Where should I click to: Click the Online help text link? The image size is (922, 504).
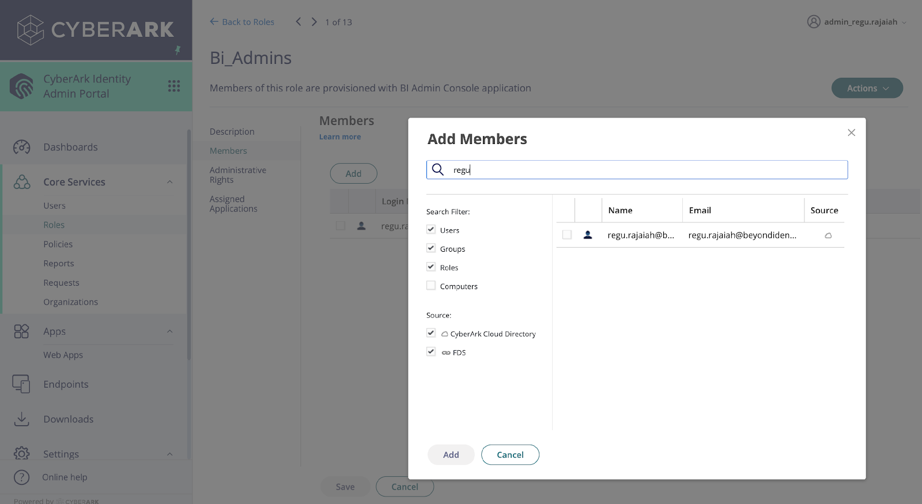coord(65,477)
